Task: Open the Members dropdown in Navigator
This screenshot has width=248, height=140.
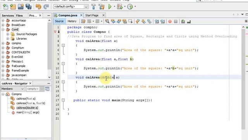Action: [x=22, y=89]
